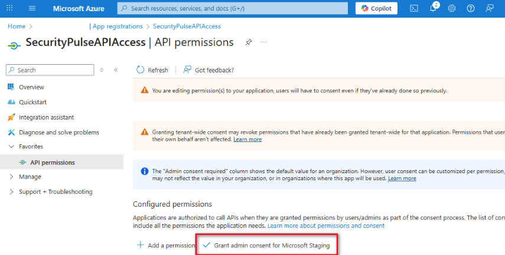Open the app launcher waffle grid
Image resolution: width=505 pixels, height=255 pixels.
pyautogui.click(x=9, y=8)
